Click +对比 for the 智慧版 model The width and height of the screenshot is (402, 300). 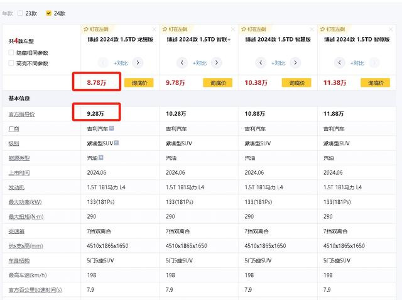click(278, 63)
